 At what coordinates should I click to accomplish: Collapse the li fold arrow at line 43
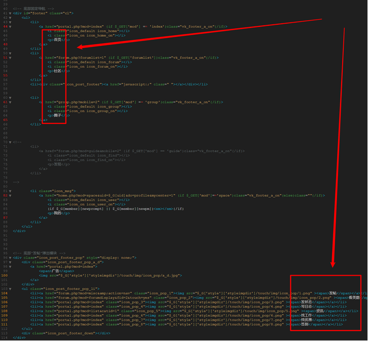(10, 22)
